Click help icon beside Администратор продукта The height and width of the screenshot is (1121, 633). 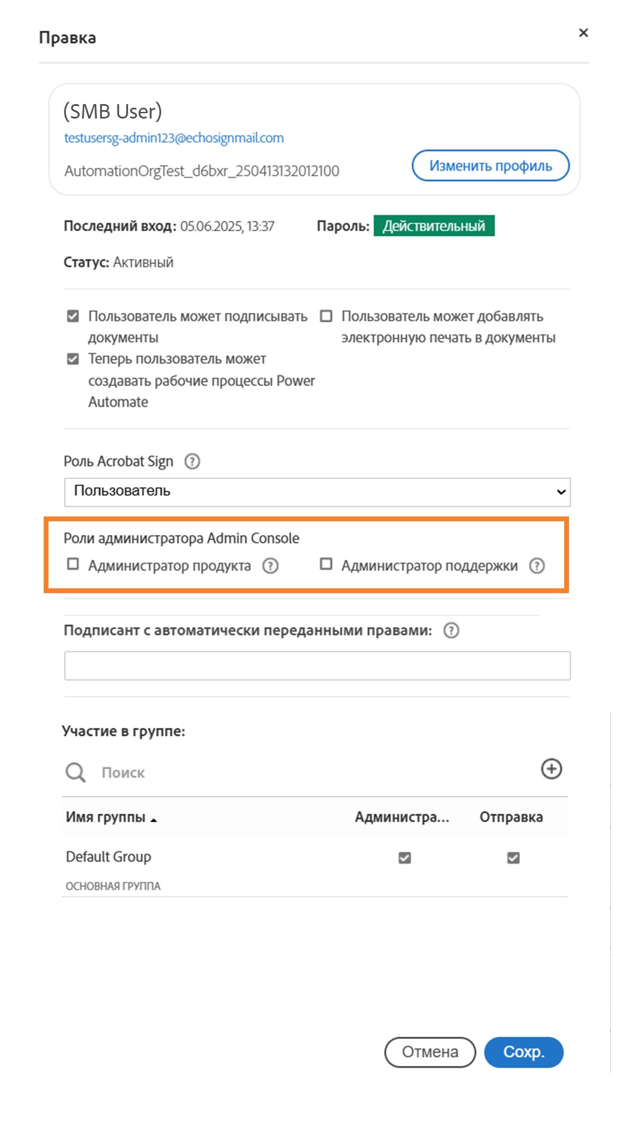pos(270,566)
